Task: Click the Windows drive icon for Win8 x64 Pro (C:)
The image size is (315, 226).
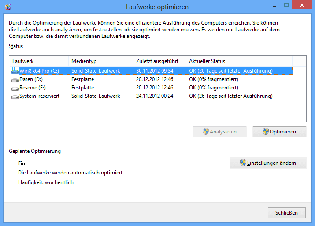Action: [15, 70]
